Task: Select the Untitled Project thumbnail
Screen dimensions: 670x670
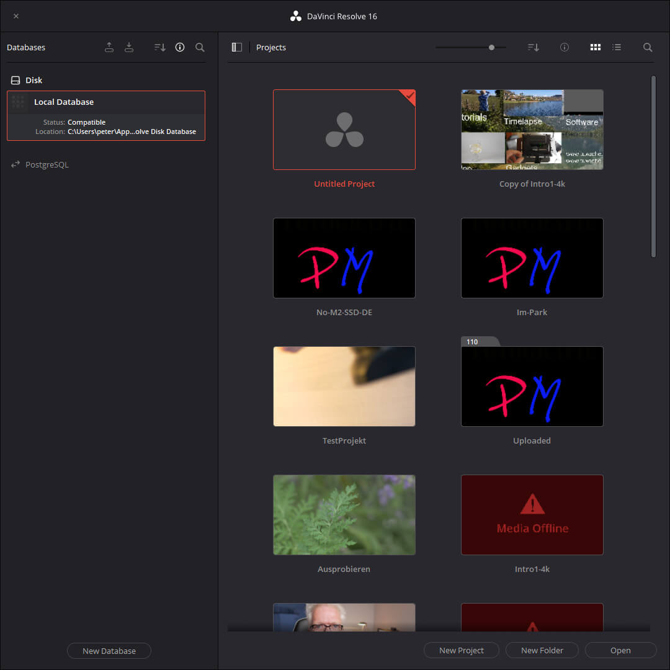Action: pos(344,130)
